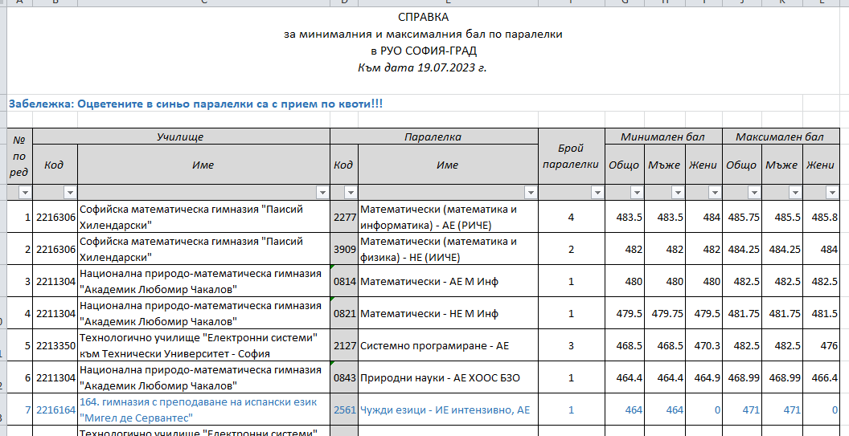Select the Паралелка merged header cell
849x436 pixels.
pyautogui.click(x=433, y=137)
